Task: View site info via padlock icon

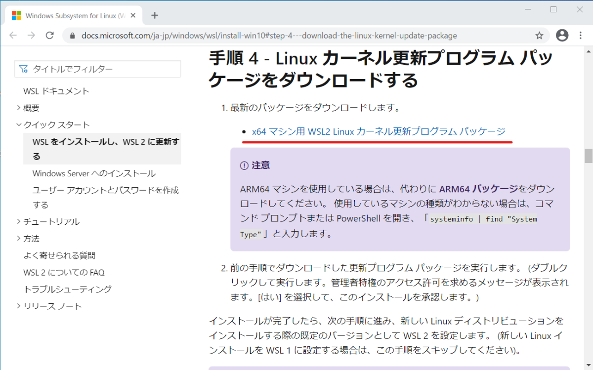Action: point(72,36)
